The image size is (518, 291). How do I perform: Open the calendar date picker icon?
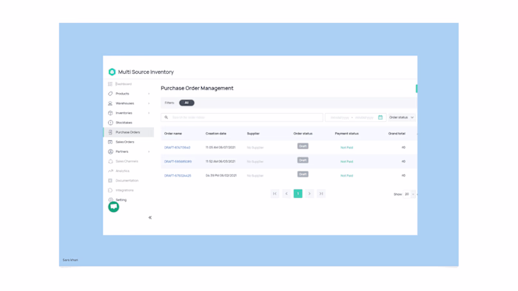380,117
